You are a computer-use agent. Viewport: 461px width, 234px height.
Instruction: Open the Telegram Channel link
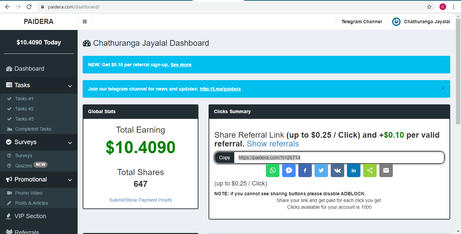coord(361,22)
